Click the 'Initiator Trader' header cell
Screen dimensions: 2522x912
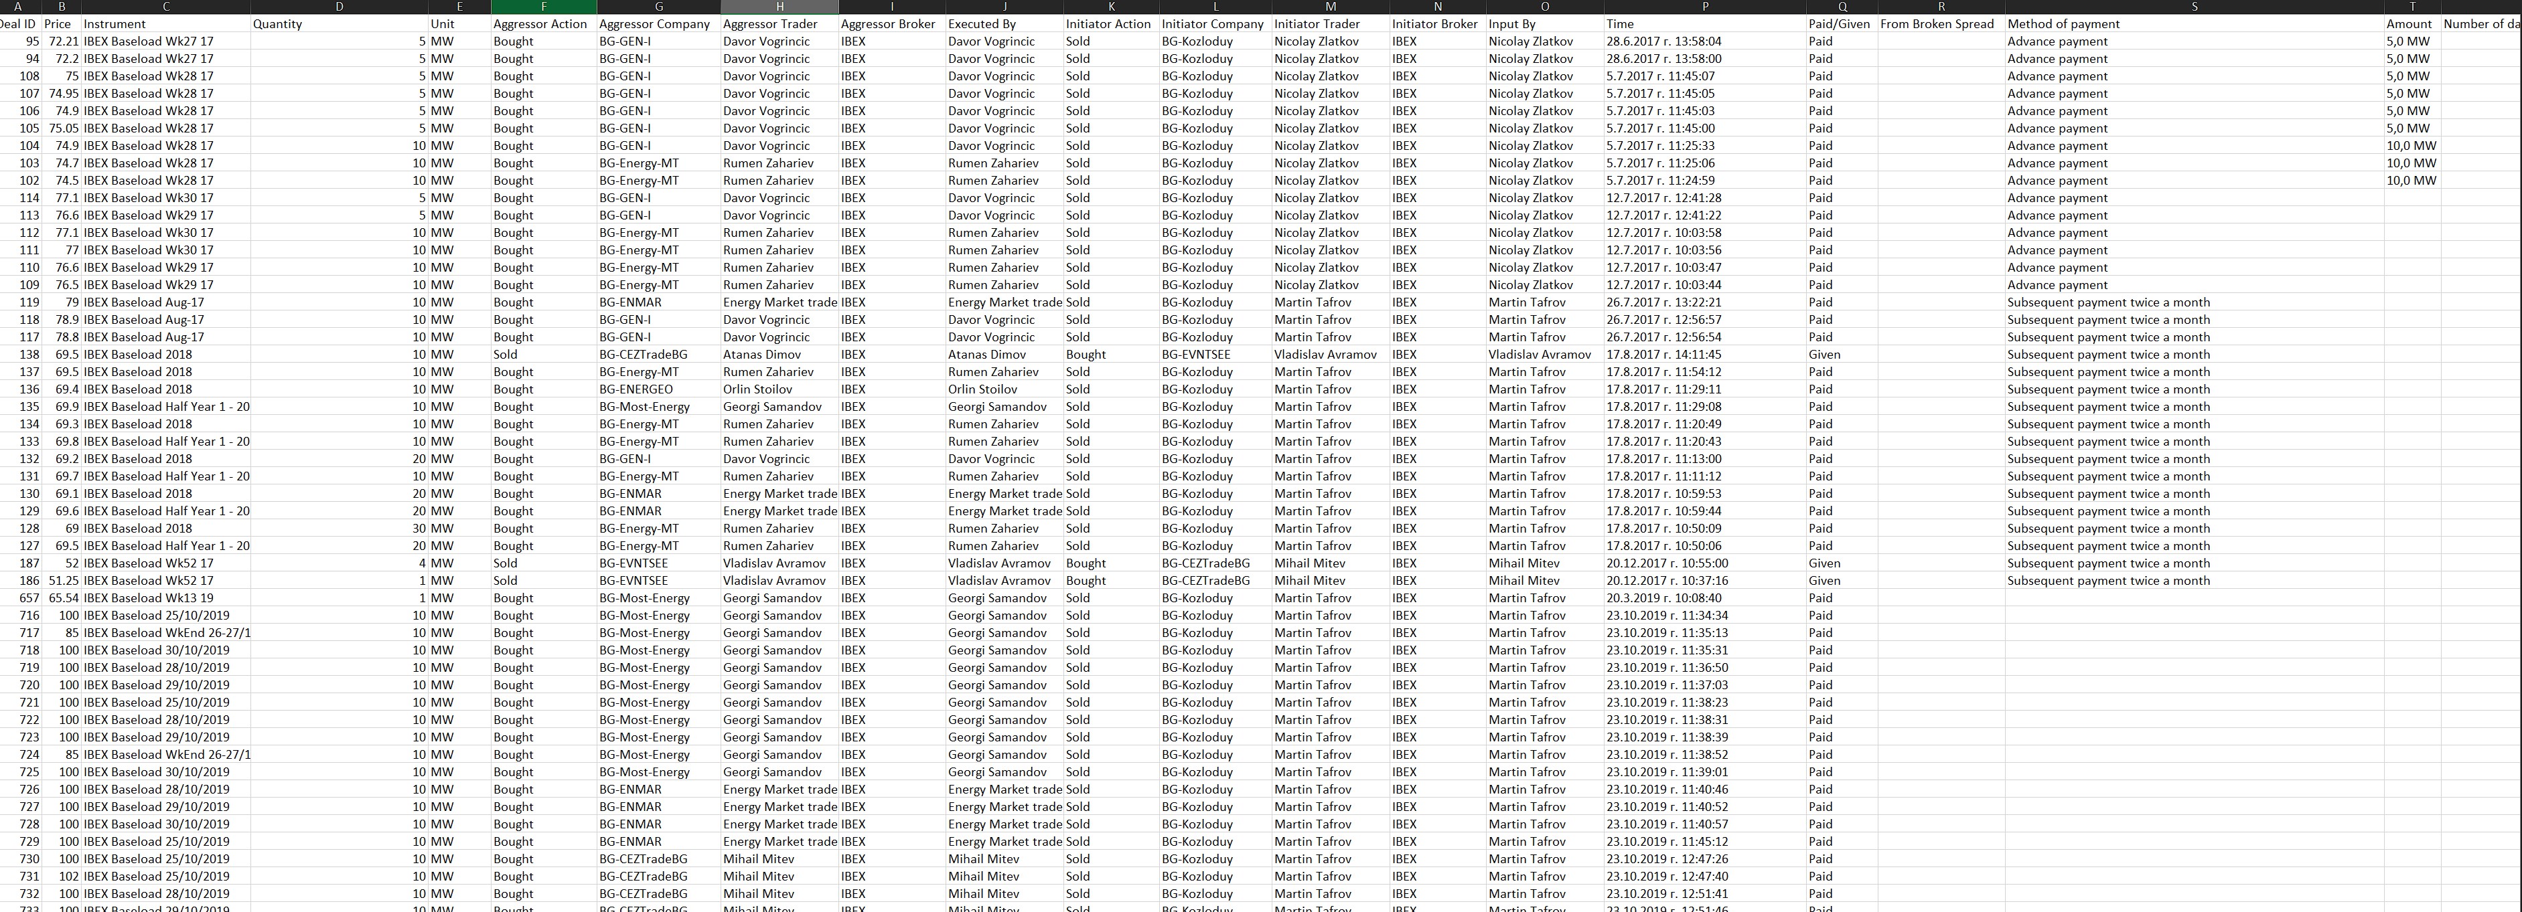click(x=1331, y=23)
